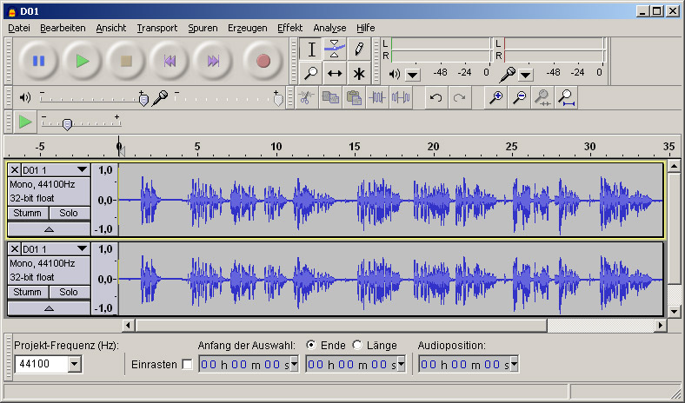Open the output meter dropdown arrow
685x403 pixels.
pyautogui.click(x=412, y=75)
